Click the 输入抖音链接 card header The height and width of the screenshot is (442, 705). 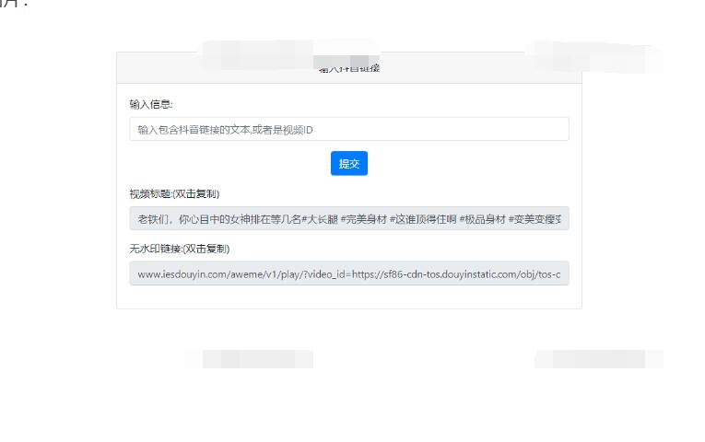pyautogui.click(x=348, y=68)
